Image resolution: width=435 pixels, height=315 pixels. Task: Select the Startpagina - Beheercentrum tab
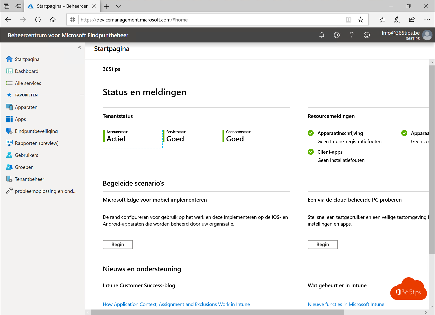(62, 6)
